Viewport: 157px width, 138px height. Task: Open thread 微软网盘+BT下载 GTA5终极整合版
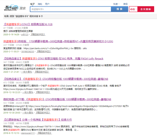[57, 99]
